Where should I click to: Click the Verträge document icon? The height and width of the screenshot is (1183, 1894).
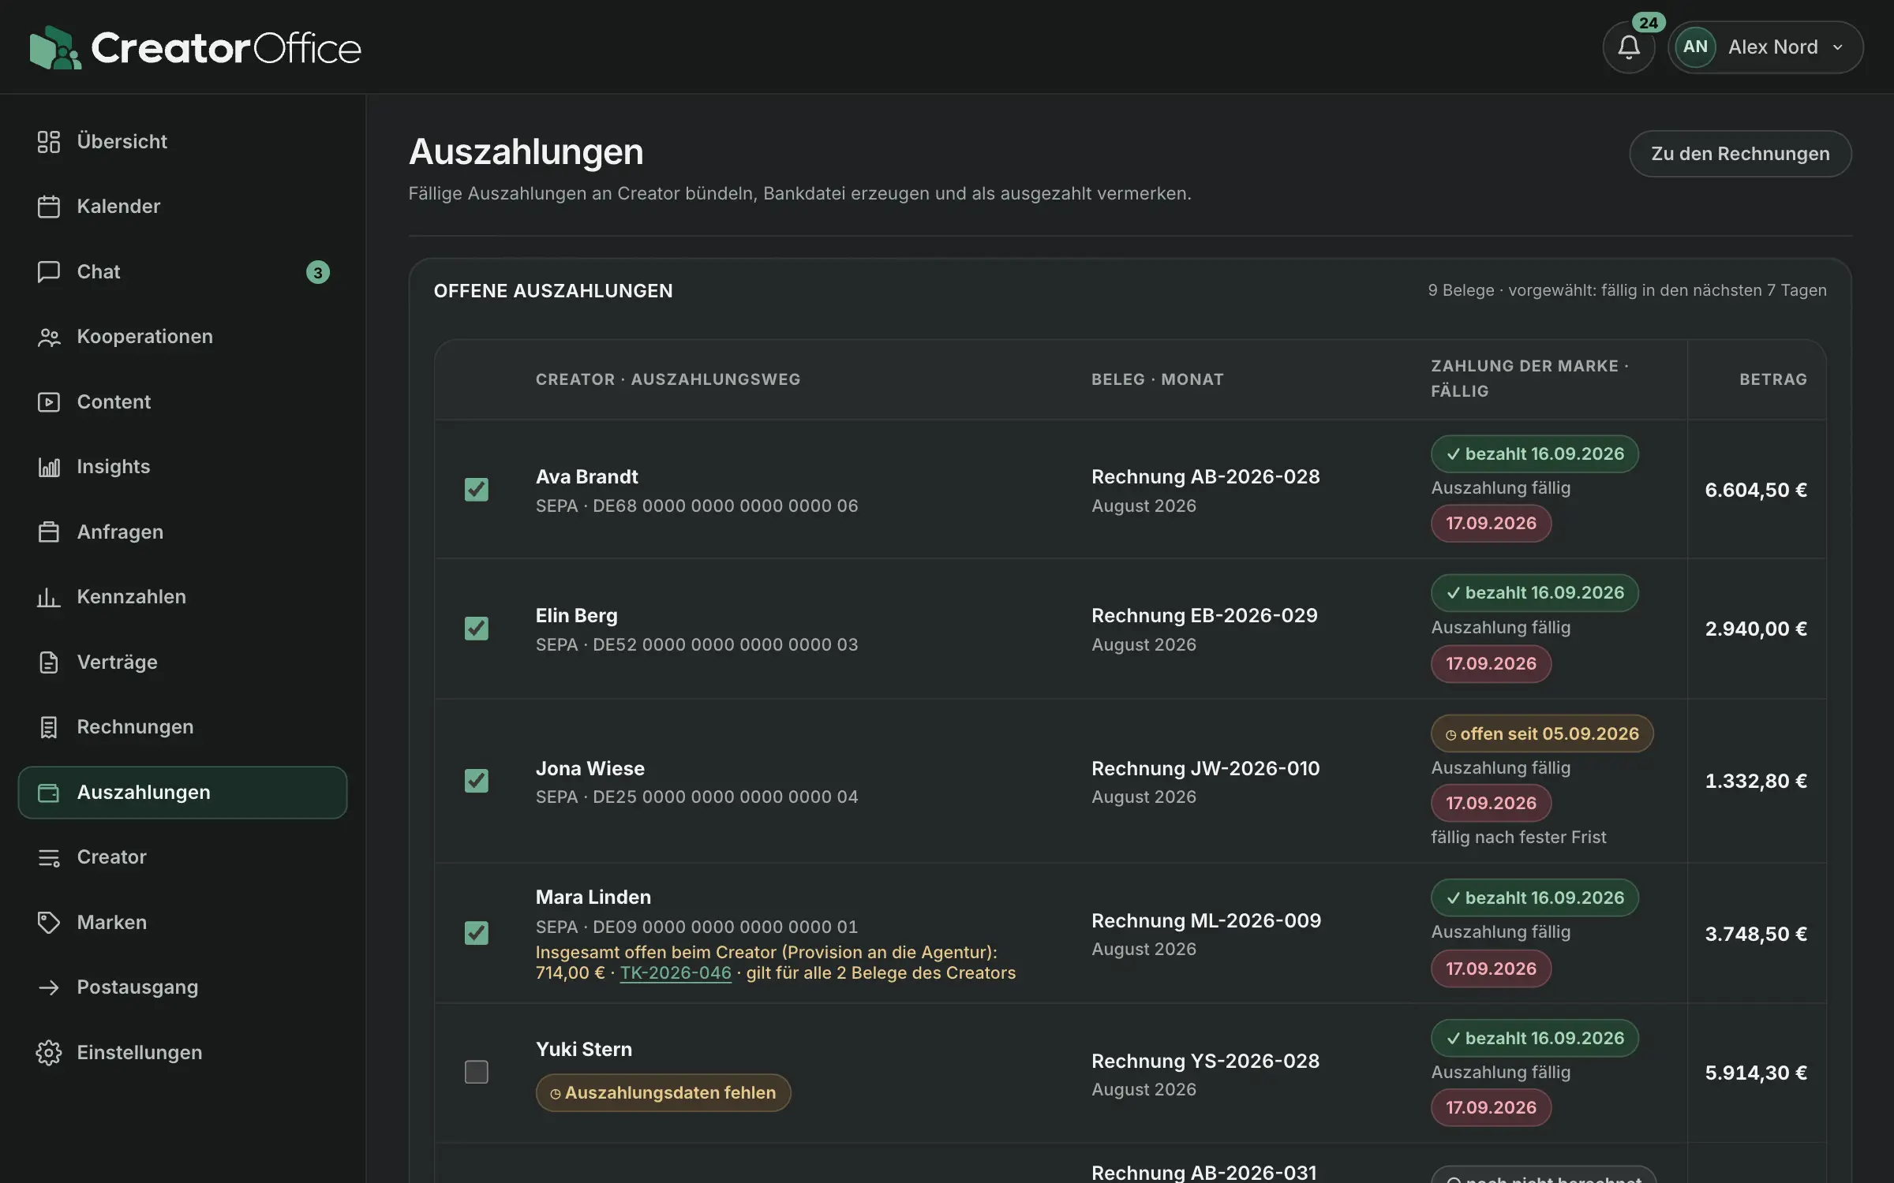[49, 662]
